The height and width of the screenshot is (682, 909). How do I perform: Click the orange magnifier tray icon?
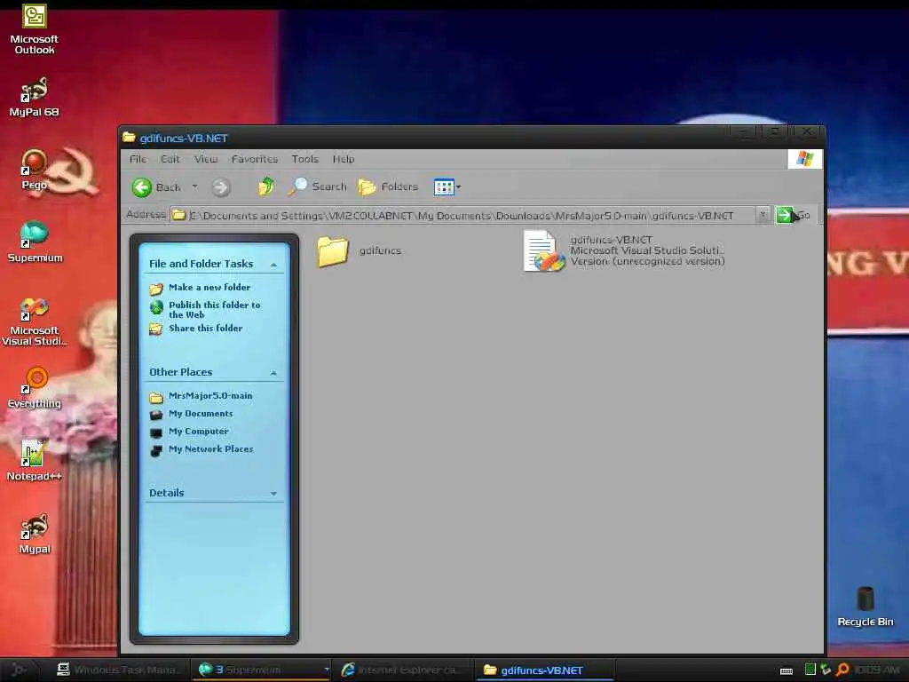(x=843, y=670)
